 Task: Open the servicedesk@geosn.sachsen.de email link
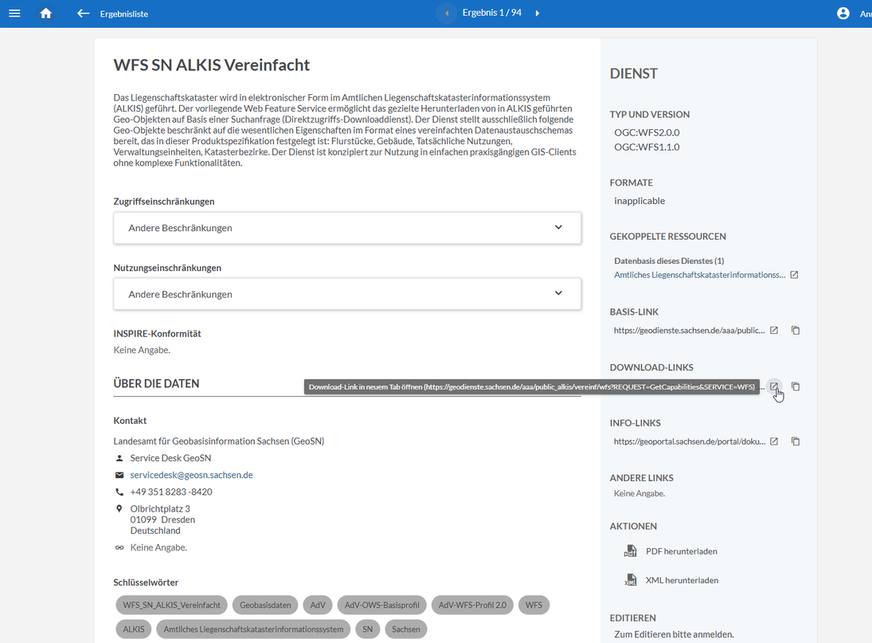click(191, 474)
